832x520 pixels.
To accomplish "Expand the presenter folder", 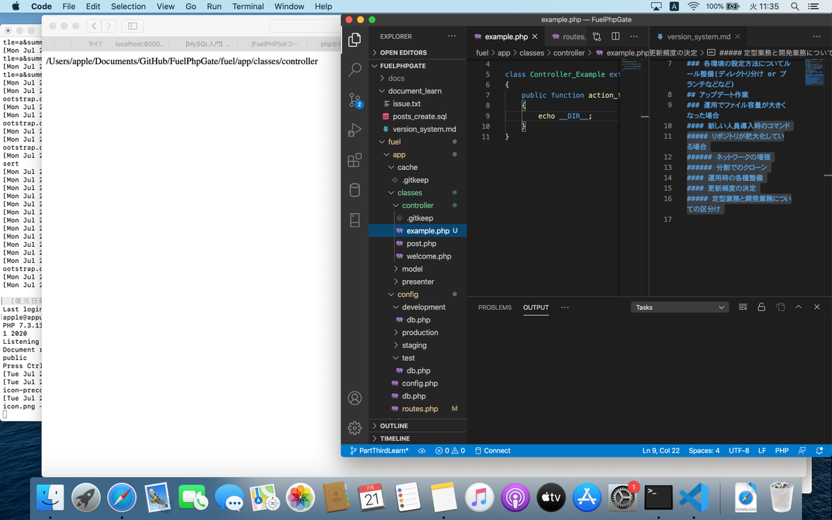I will (x=417, y=281).
